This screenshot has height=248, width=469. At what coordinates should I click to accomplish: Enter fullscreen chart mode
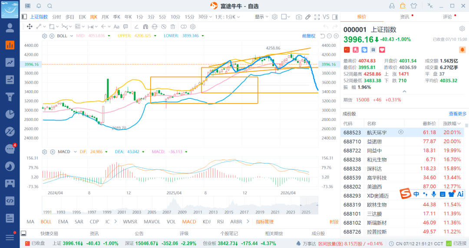click(x=317, y=17)
